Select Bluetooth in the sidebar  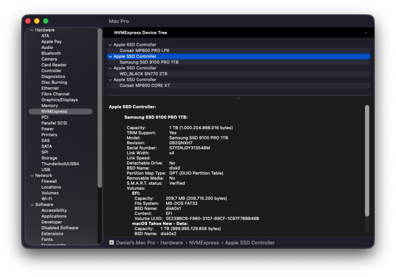coord(51,53)
